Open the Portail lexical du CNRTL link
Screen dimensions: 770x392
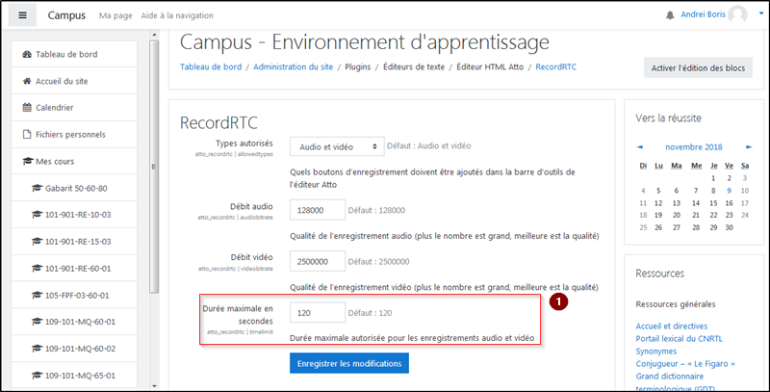tap(686, 337)
